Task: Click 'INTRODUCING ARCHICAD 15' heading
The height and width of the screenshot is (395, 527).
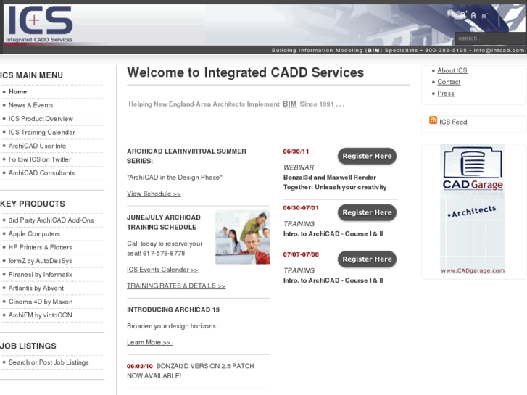Action: [x=173, y=310]
